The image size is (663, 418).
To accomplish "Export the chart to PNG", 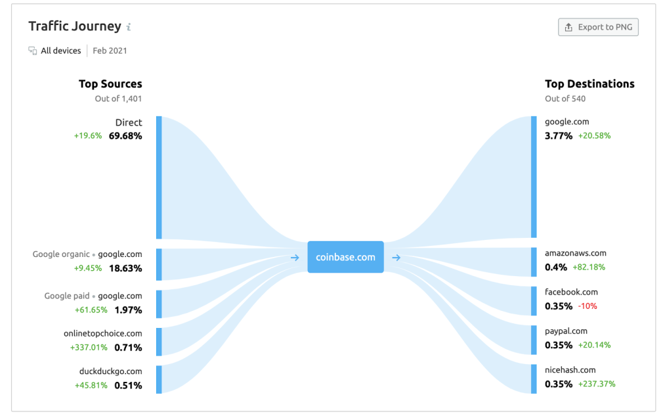I will (x=598, y=28).
